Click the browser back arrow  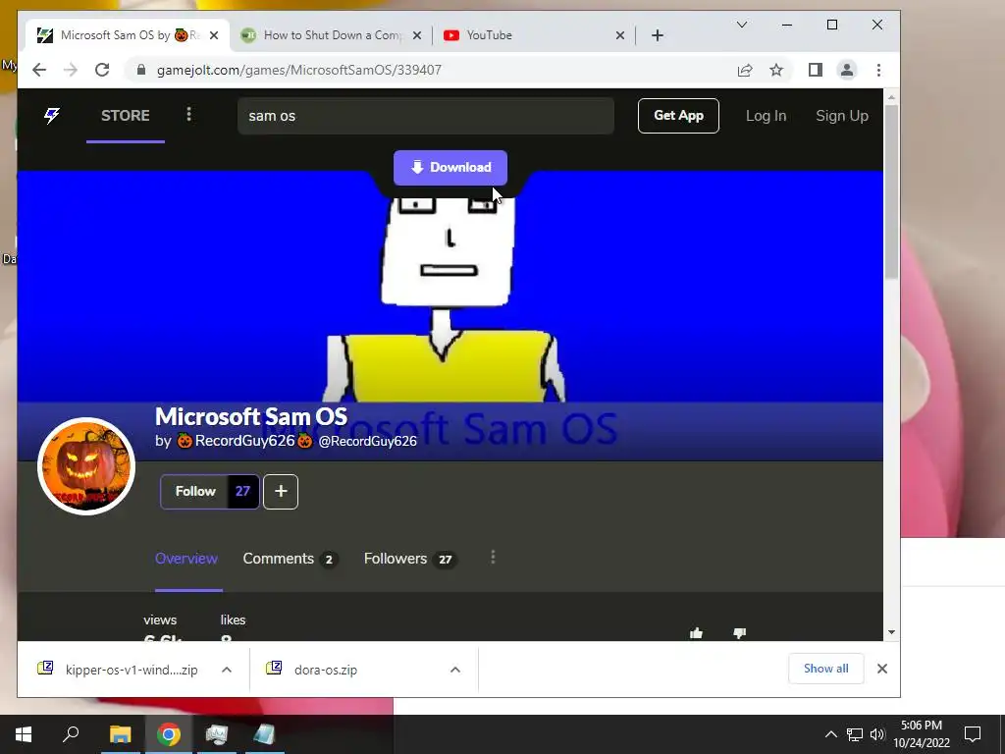pos(39,70)
